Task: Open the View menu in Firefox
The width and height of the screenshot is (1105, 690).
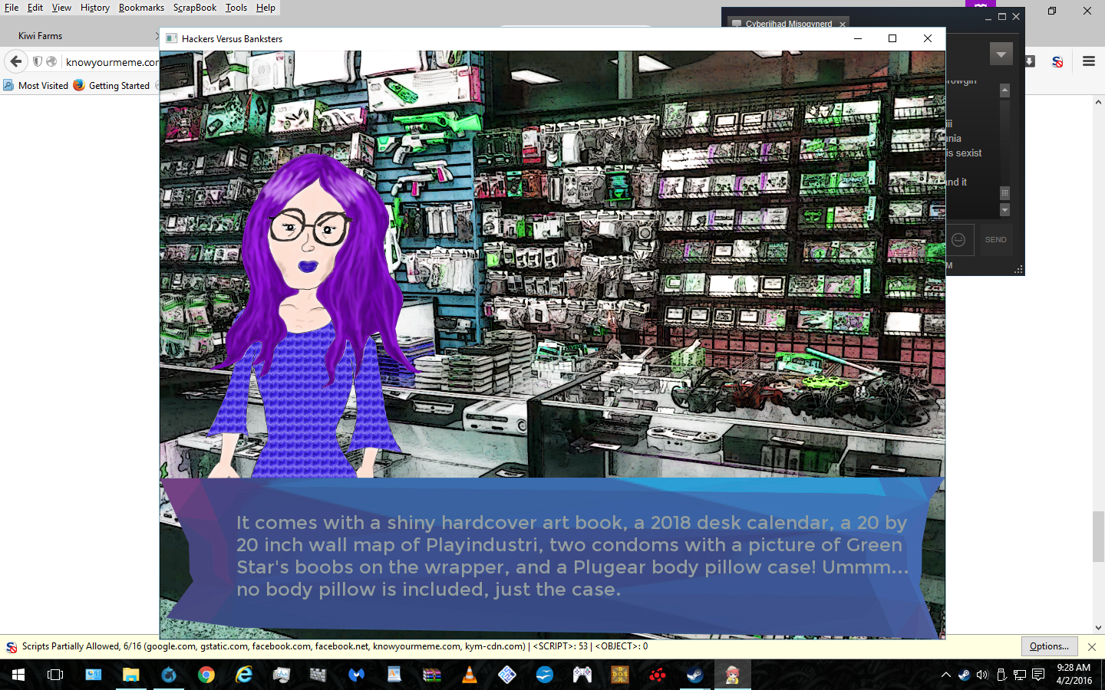Action: pos(61,8)
